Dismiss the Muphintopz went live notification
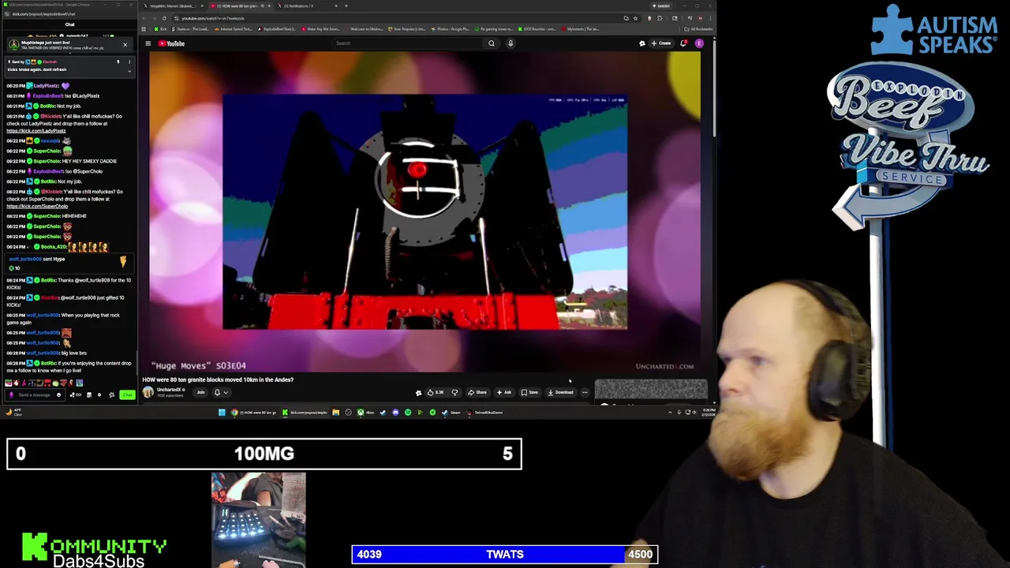This screenshot has width=1010, height=568. [125, 45]
